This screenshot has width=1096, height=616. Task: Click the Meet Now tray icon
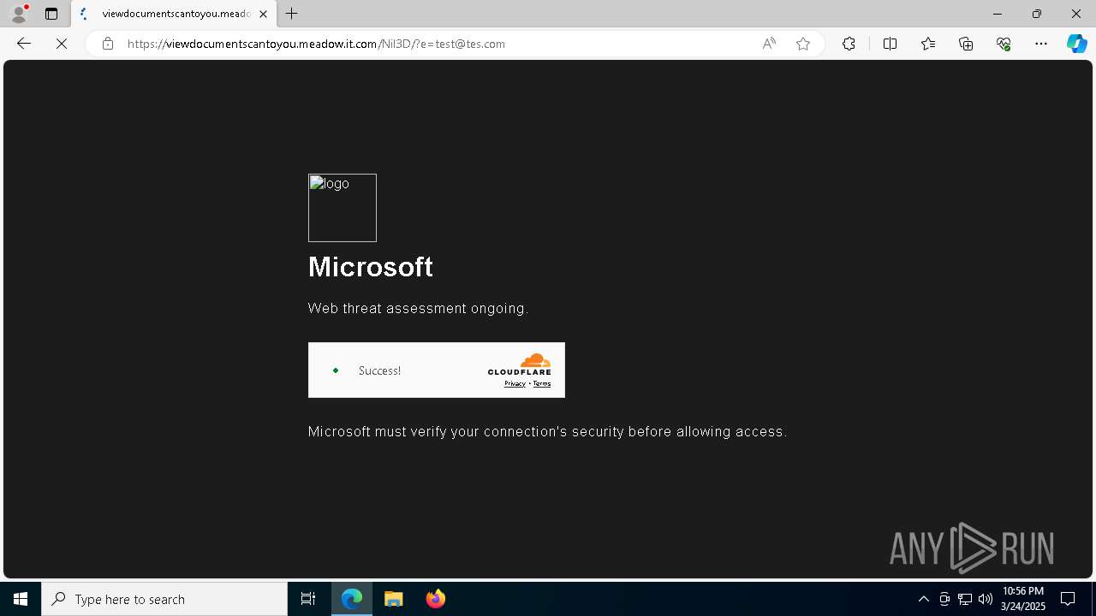[x=944, y=599]
